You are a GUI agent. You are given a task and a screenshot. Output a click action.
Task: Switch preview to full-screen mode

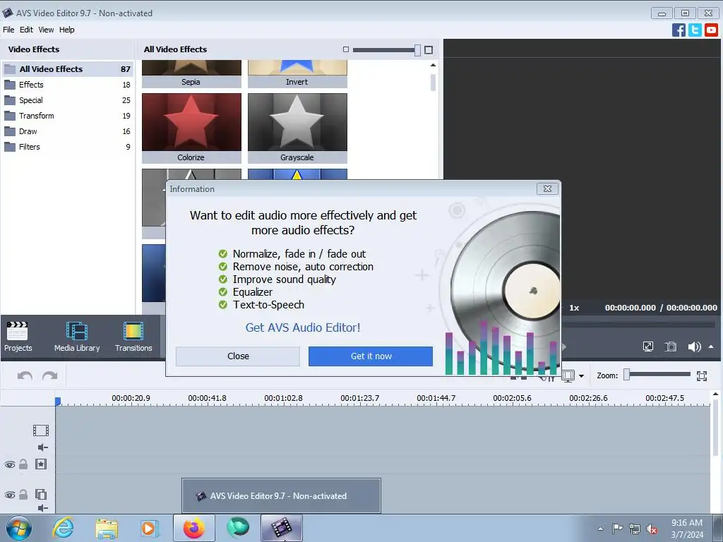[x=648, y=347]
